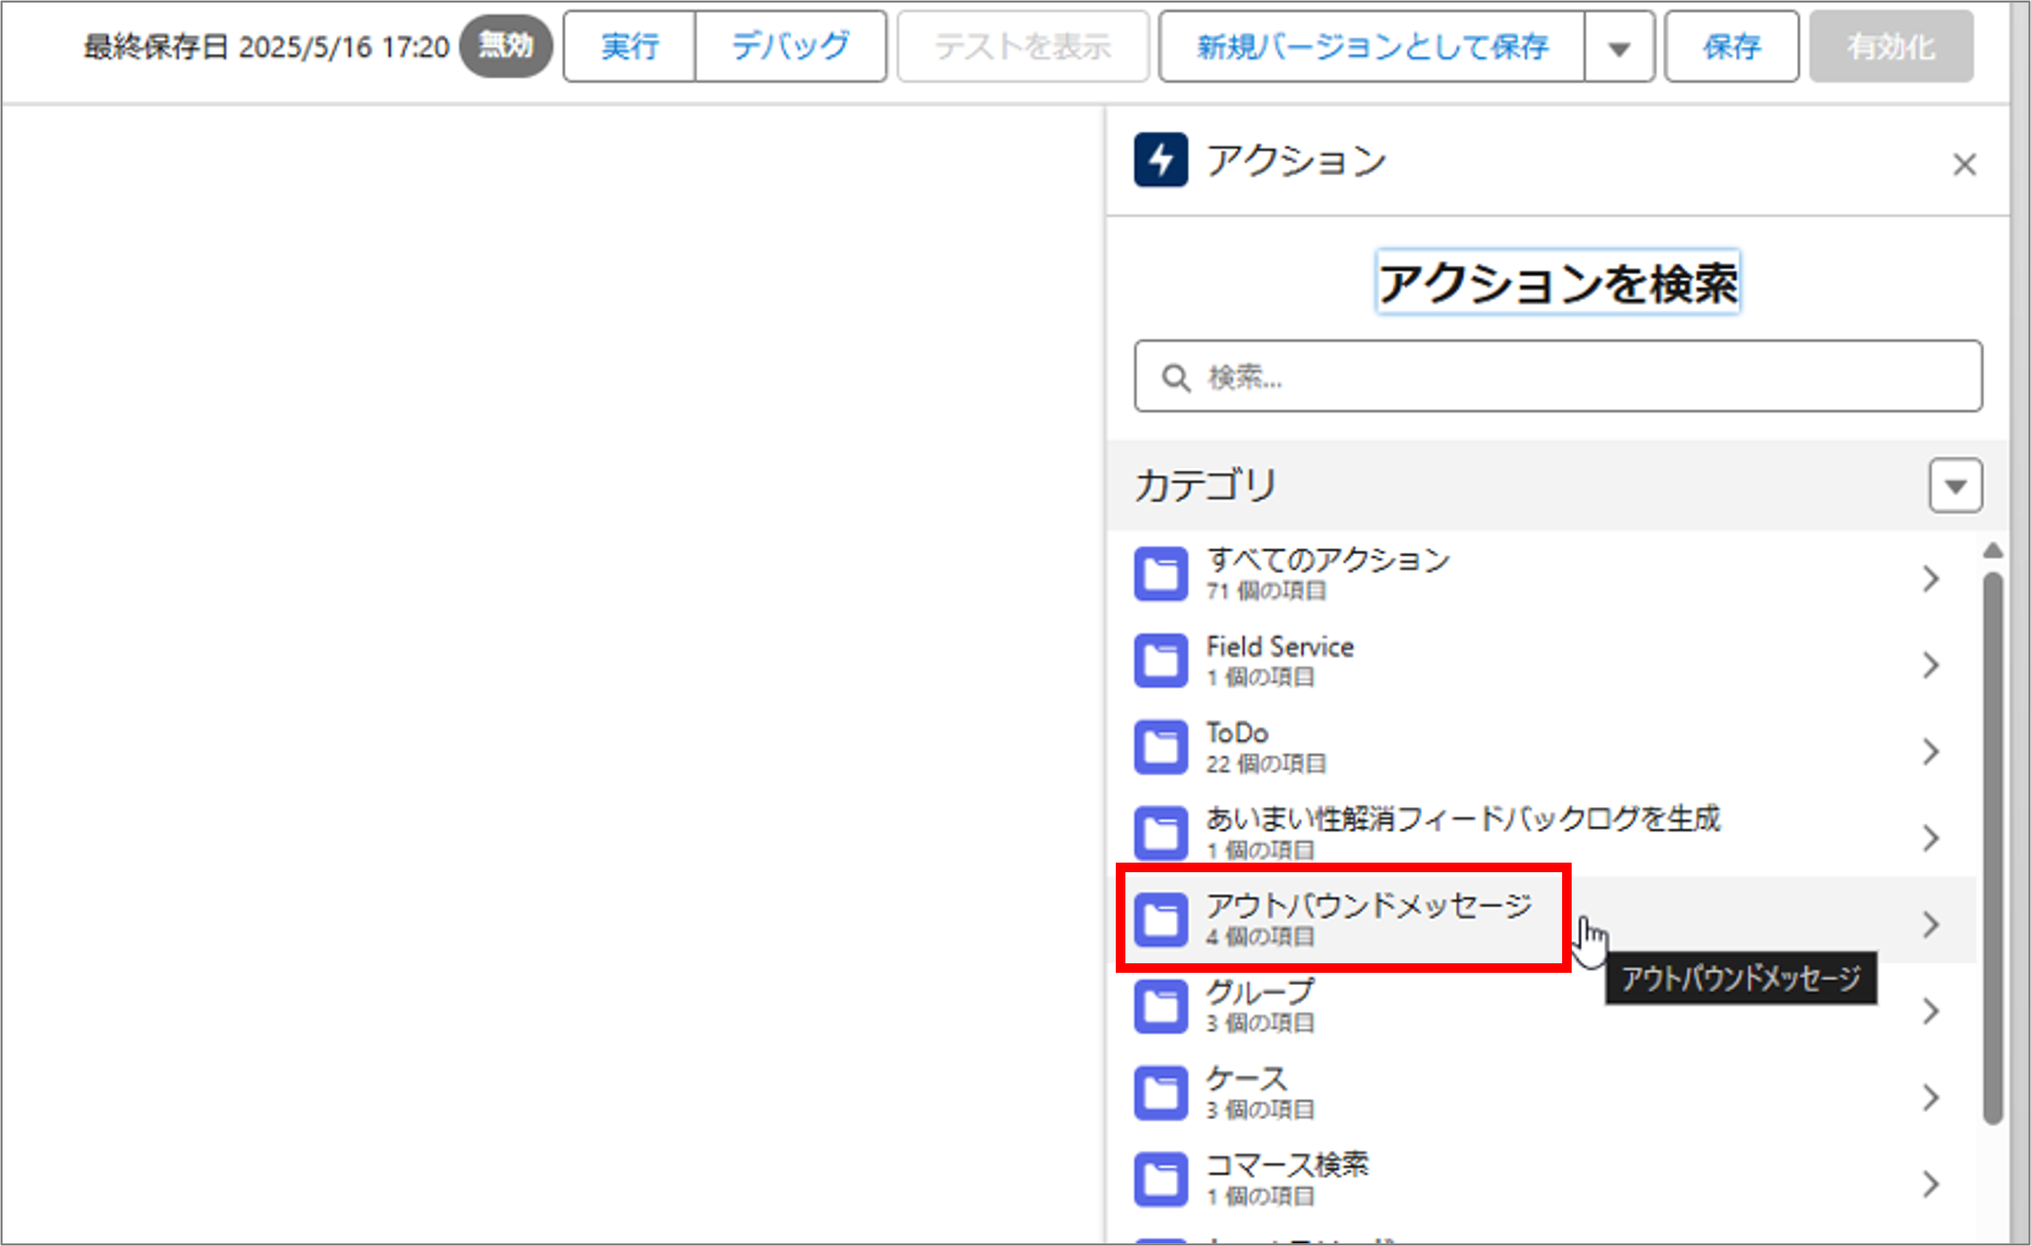Open the ケース folder icon

click(x=1162, y=1092)
